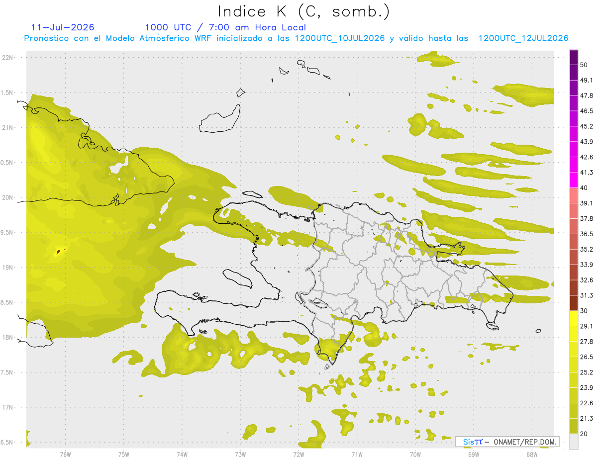This screenshot has height=461, width=597.
Task: Click the "9.5N" latitude label
Action: click(7, 232)
